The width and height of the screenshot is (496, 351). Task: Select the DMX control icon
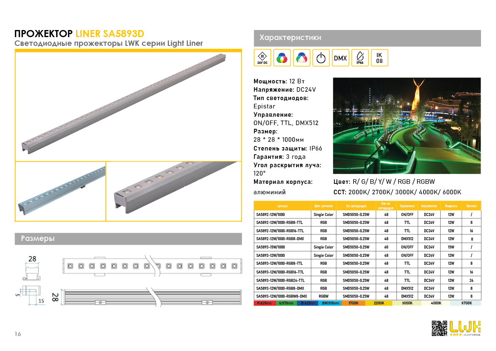coord(340,58)
